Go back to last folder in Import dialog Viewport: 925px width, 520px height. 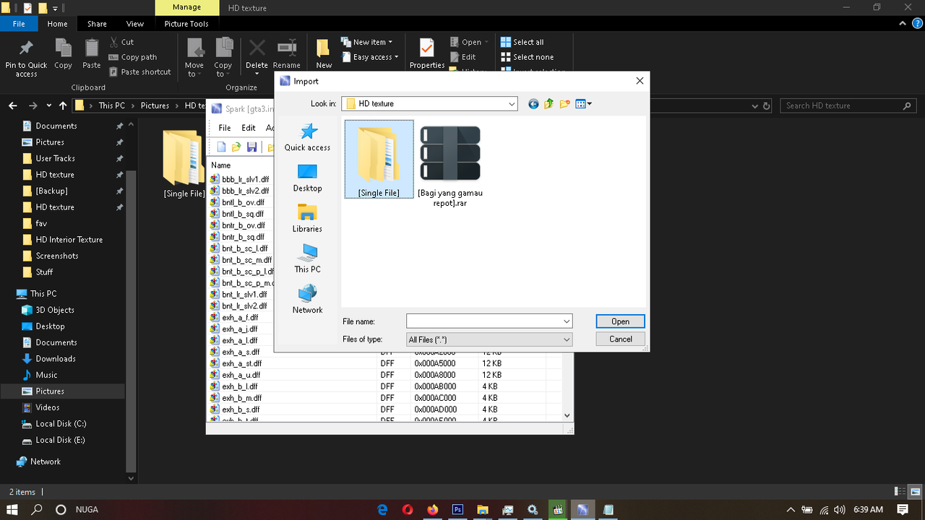(533, 104)
